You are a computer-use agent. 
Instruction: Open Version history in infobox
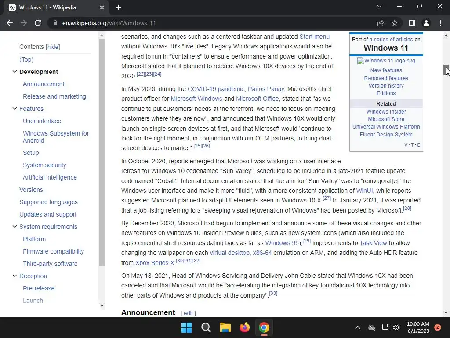point(386,86)
